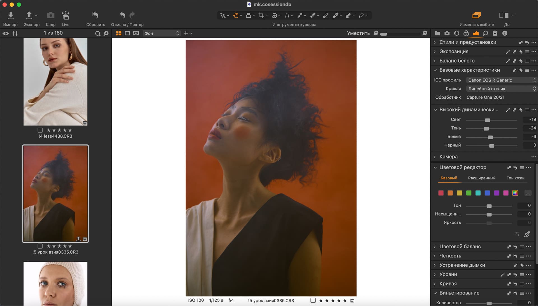Open the Export tool
Screen dimensions: 538x306
pyautogui.click(x=29, y=15)
